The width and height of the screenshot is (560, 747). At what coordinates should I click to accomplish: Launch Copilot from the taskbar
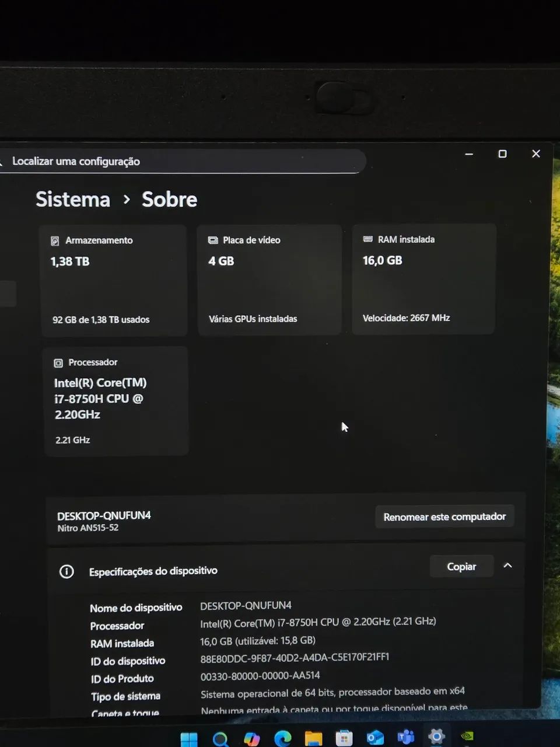[x=251, y=739]
